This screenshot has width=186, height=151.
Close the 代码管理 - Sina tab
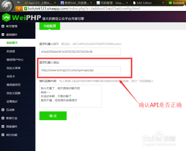pos(127,3)
